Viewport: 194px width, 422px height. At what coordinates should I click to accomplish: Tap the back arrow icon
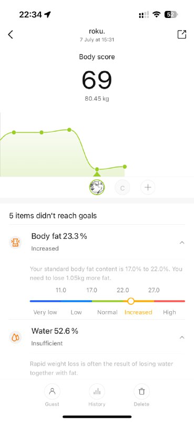coord(11,34)
